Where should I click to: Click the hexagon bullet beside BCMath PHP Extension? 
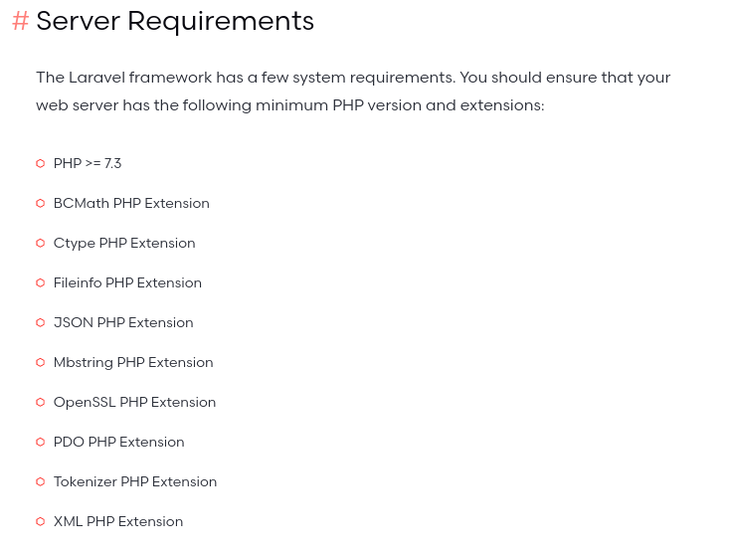[x=41, y=203]
